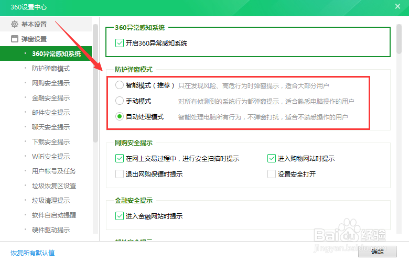Go to WiFi安全提示 in sidebar

[51, 157]
